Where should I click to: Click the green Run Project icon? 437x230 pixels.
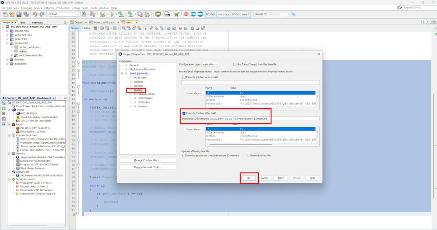tap(112, 14)
